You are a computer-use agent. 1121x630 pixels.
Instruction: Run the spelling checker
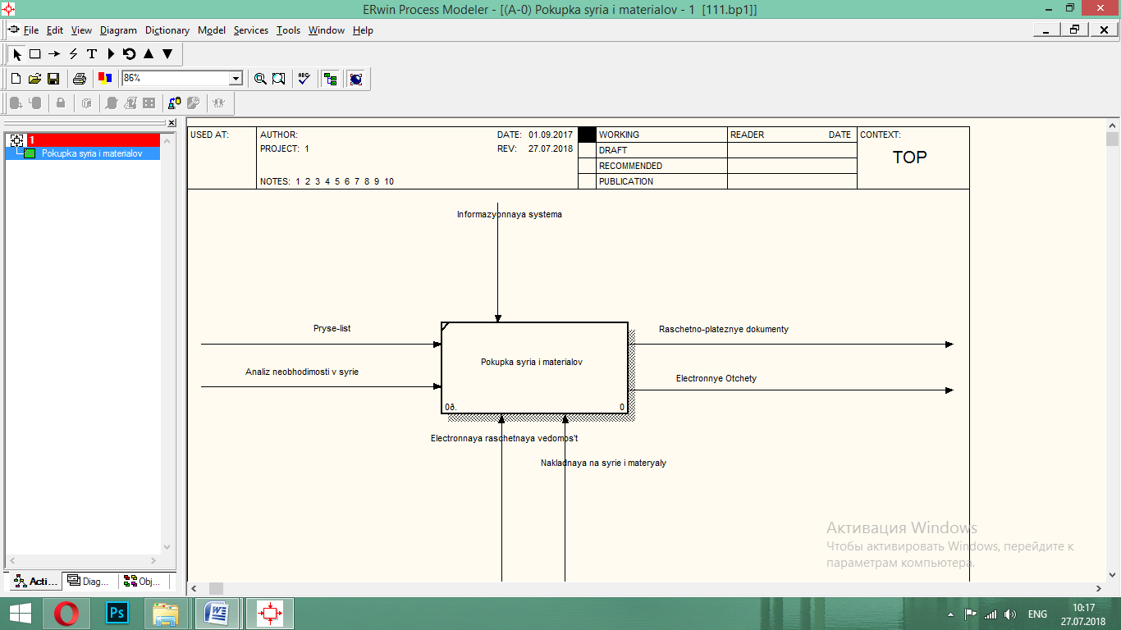304,79
